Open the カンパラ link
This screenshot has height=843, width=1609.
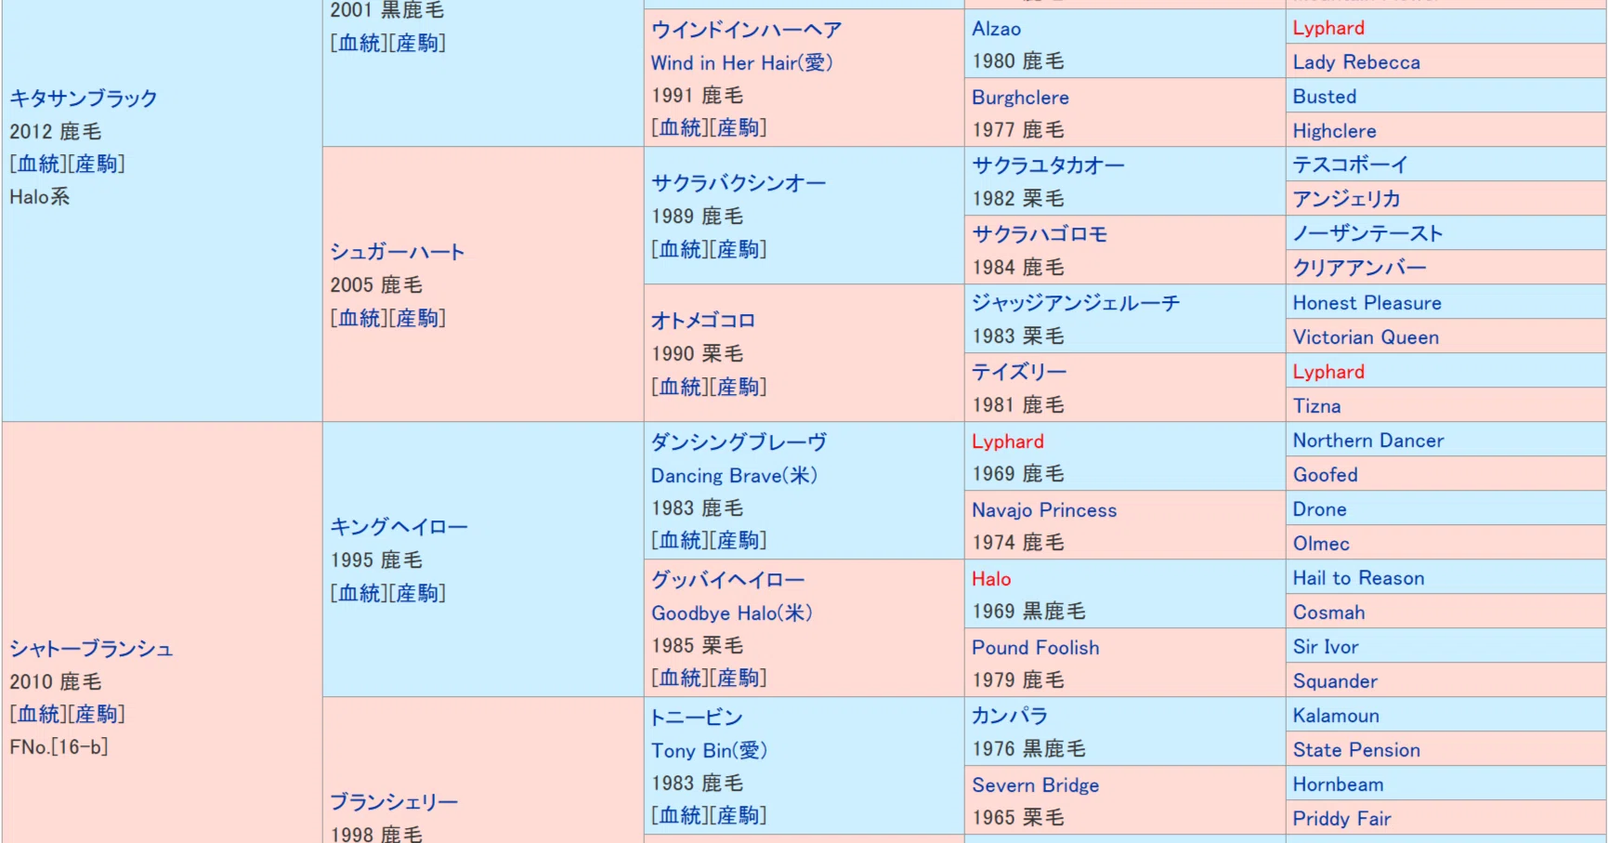1010,717
